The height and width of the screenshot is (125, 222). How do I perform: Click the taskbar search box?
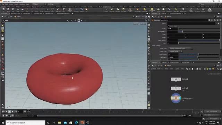point(25,123)
